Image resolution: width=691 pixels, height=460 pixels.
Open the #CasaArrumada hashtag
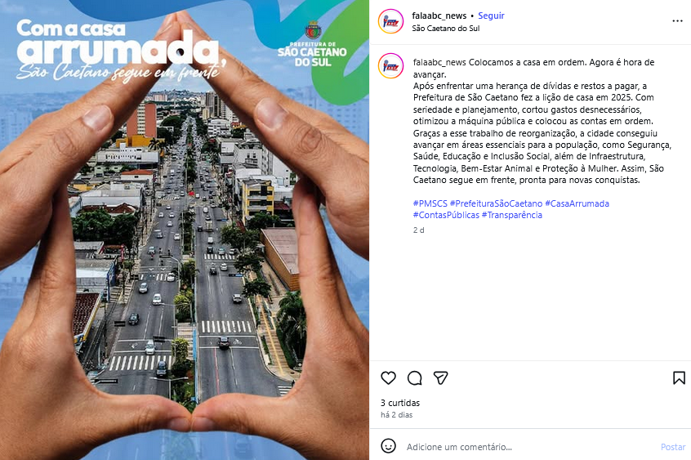(577, 203)
